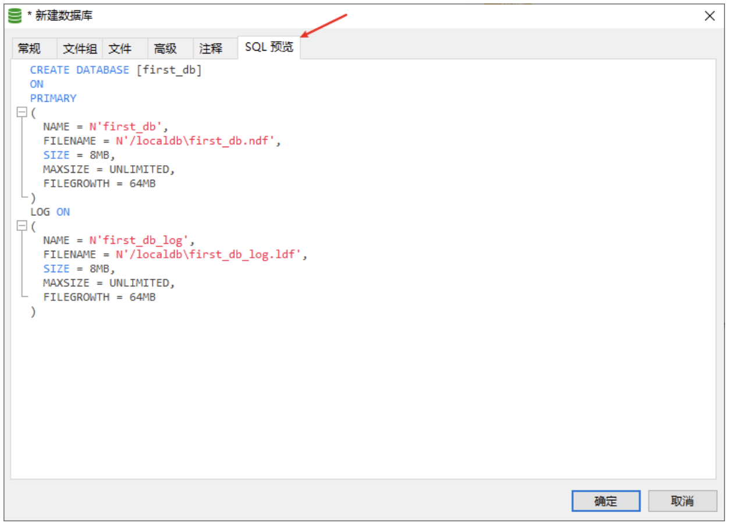This screenshot has height=526, width=732.
Task: Collapse the LOG ON code block fold marker
Action: (x=22, y=226)
